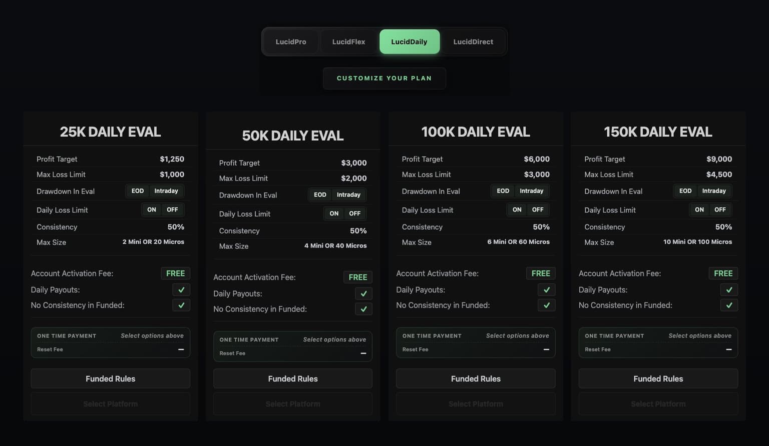
Task: Click the No Consistency in Funded checkmark for 100K
Action: tap(547, 305)
